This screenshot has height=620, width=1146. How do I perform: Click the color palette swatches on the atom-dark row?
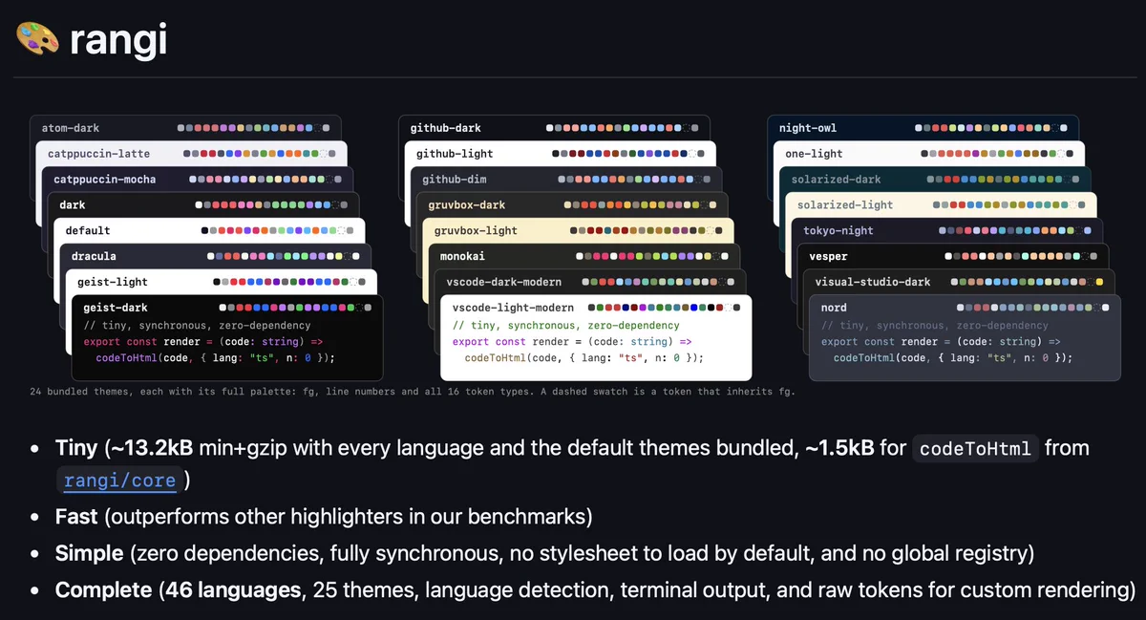254,128
